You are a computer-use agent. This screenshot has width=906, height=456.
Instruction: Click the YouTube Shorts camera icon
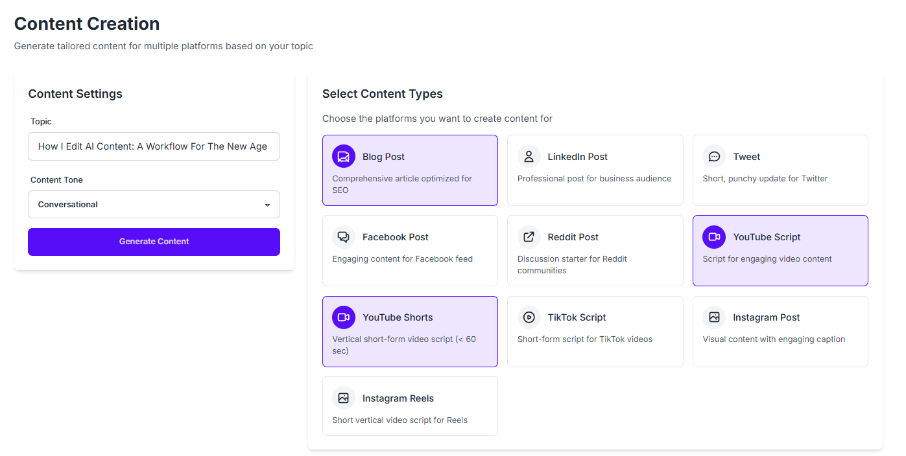(344, 317)
